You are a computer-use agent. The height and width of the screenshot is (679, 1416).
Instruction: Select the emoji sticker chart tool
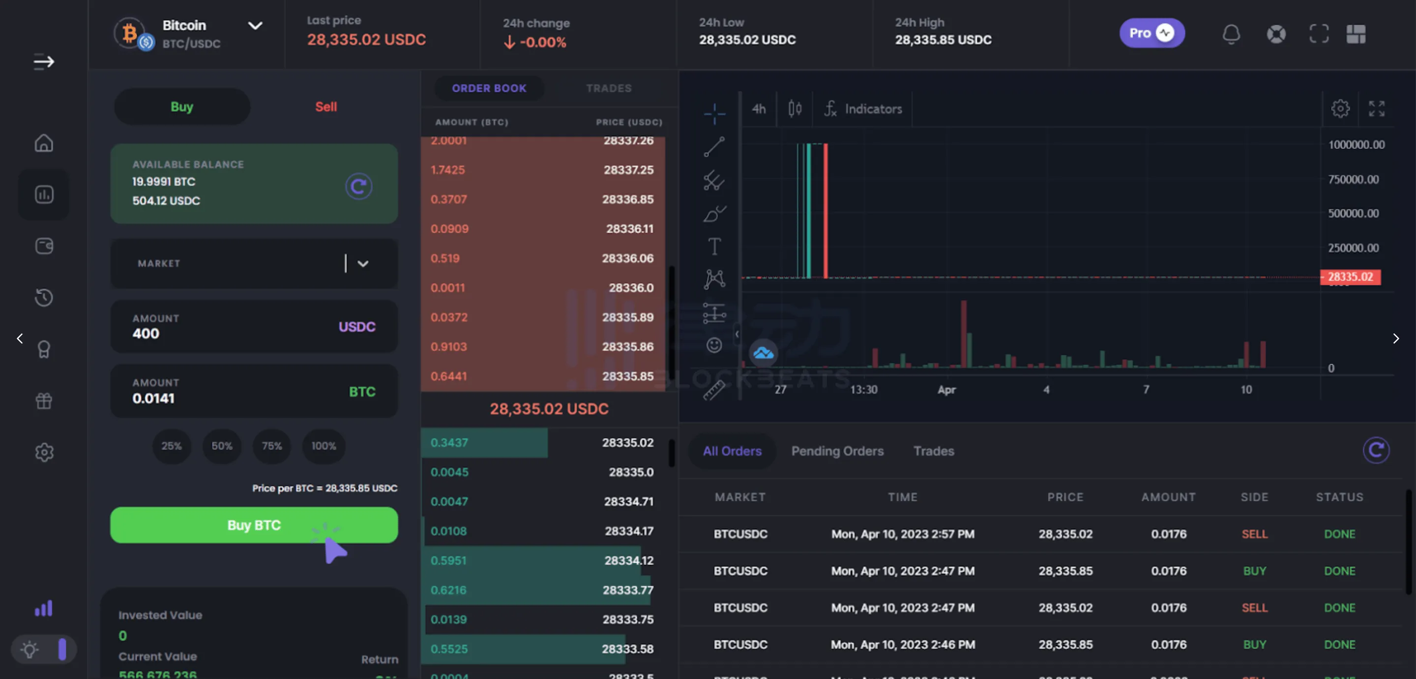tap(714, 345)
